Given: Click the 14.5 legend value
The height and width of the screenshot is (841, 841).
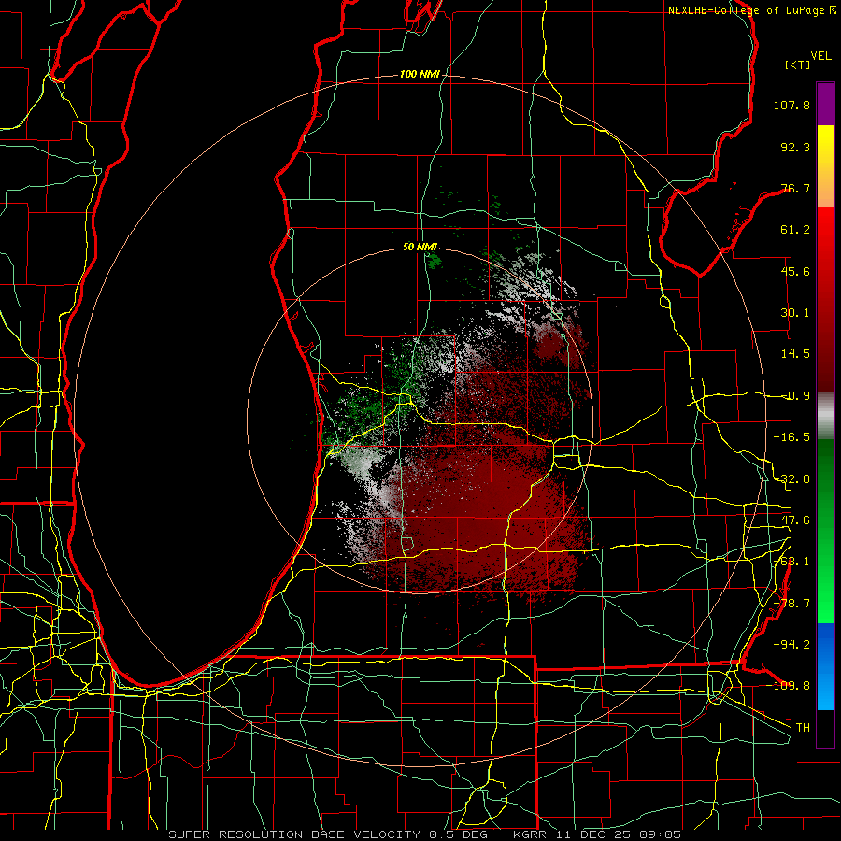Looking at the screenshot, I should 795,354.
